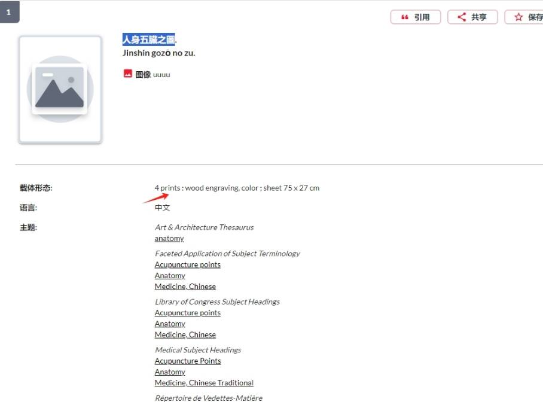543x402 pixels.
Task: Open the placeholder cover image thumbnail
Action: [60, 89]
